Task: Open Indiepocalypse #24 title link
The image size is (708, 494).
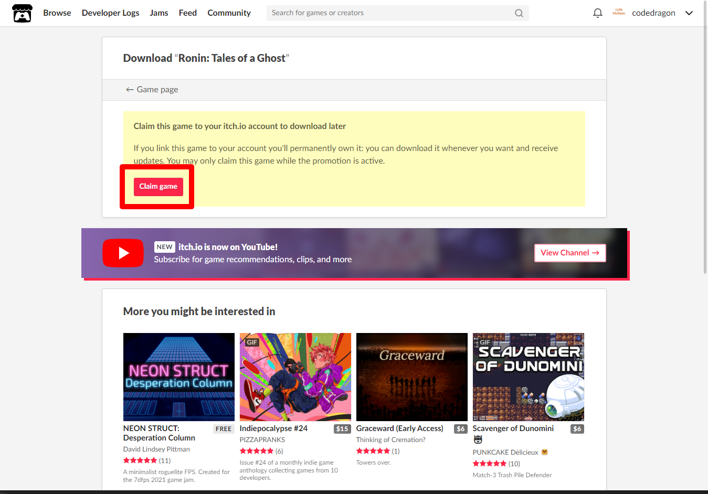Action: (273, 428)
